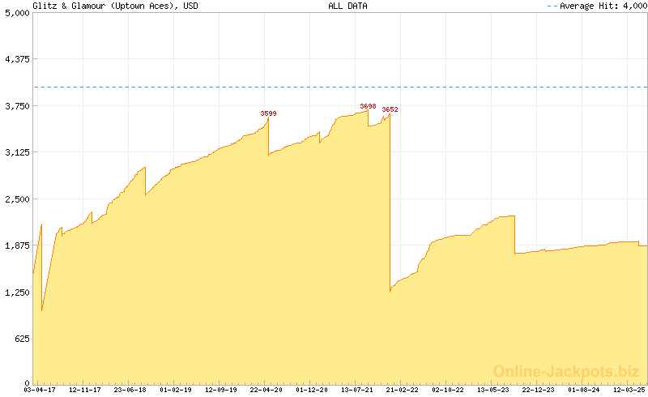Click the 1,250 y-axis value label
This screenshot has width=648, height=397.
coord(16,292)
